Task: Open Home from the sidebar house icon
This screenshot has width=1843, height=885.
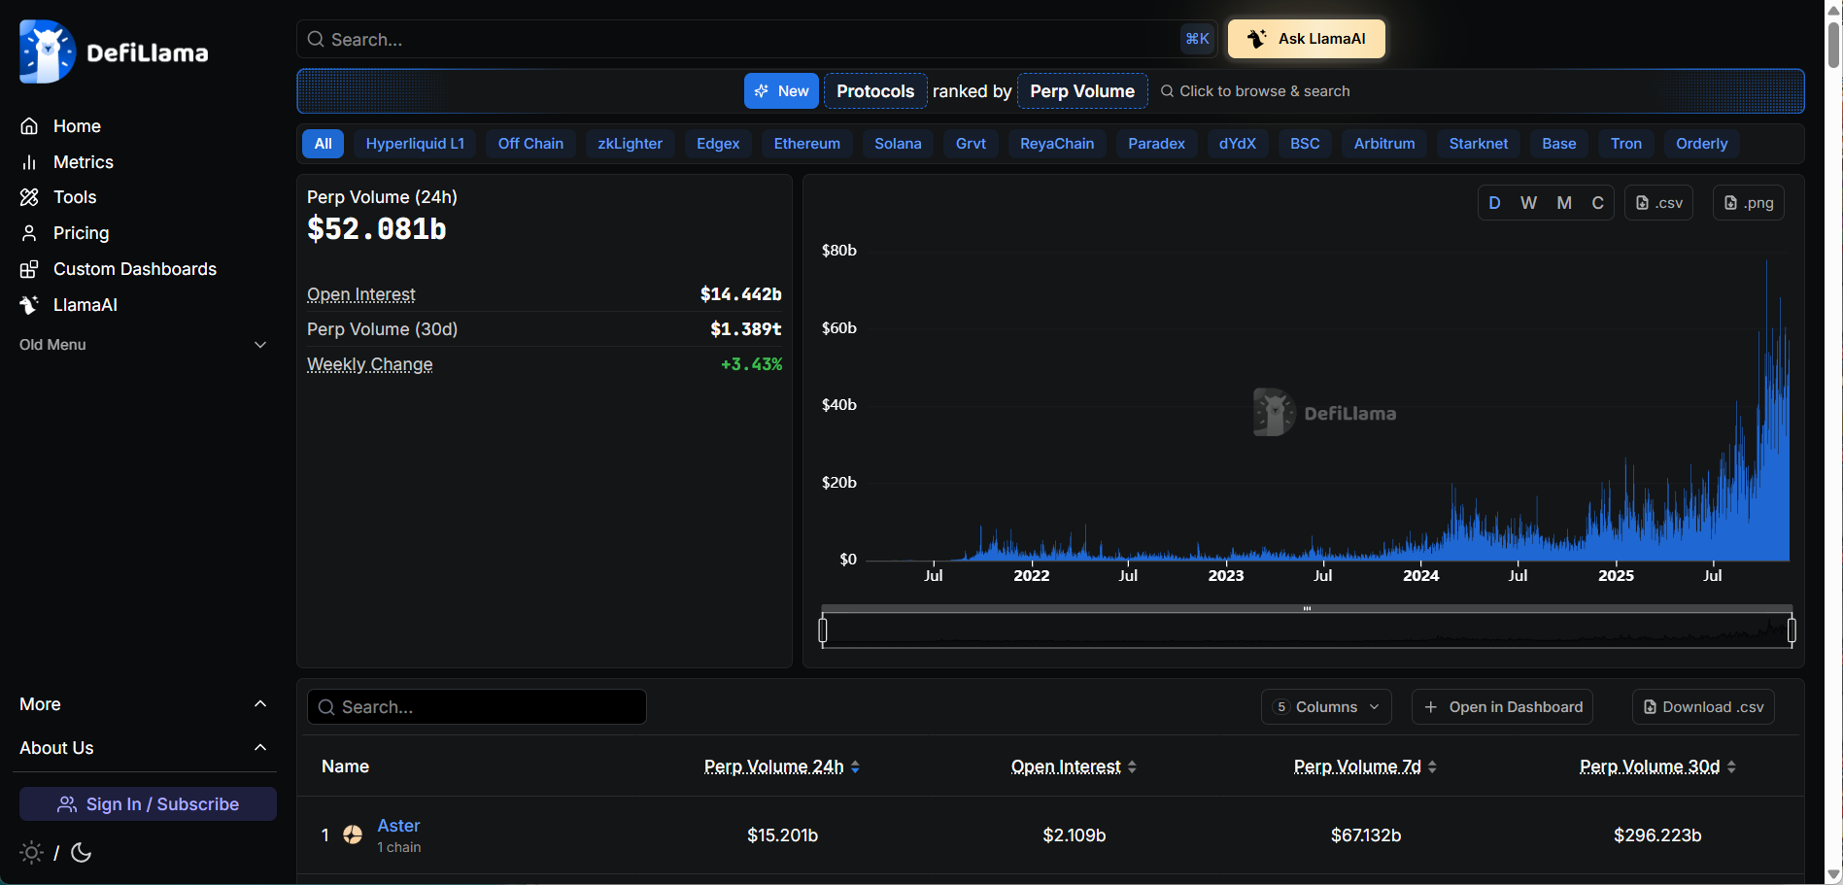Action: tap(29, 126)
